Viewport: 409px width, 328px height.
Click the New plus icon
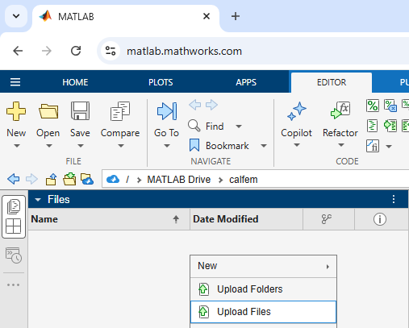click(16, 111)
